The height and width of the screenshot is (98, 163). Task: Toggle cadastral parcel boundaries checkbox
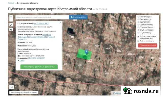point(138,37)
